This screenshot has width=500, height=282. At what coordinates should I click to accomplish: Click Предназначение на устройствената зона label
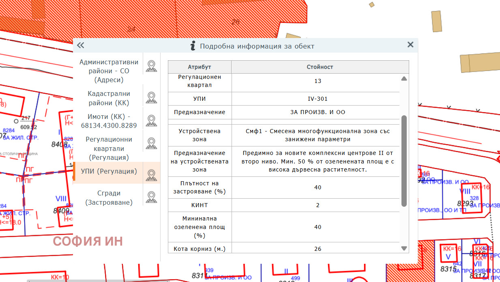[x=200, y=161]
